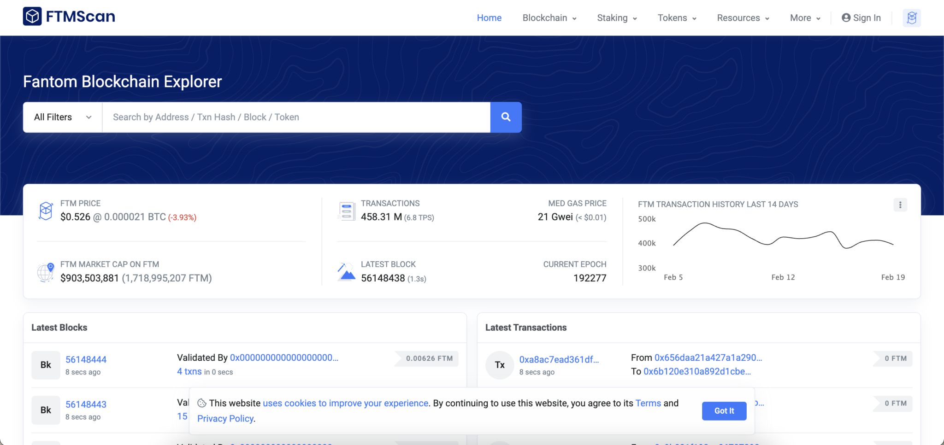Image resolution: width=944 pixels, height=445 pixels.
Task: Select Home in the navigation bar
Action: pos(489,18)
